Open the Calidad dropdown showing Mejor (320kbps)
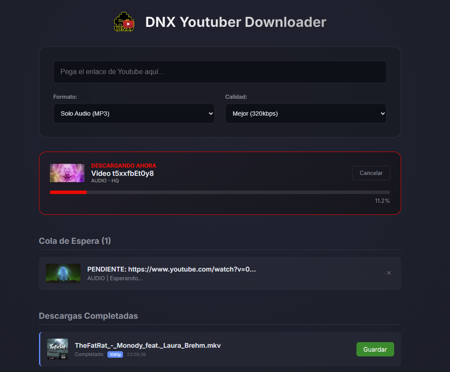 [306, 113]
